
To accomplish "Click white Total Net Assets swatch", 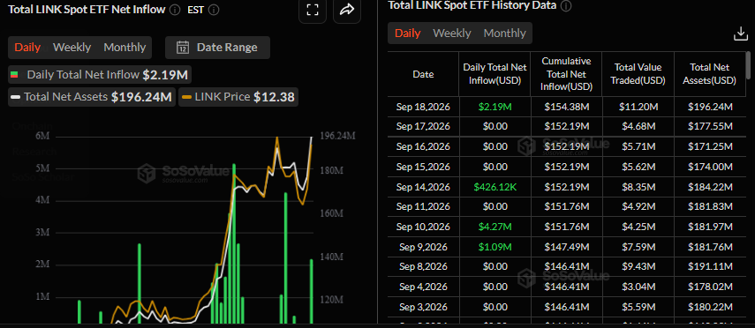I will [15, 97].
